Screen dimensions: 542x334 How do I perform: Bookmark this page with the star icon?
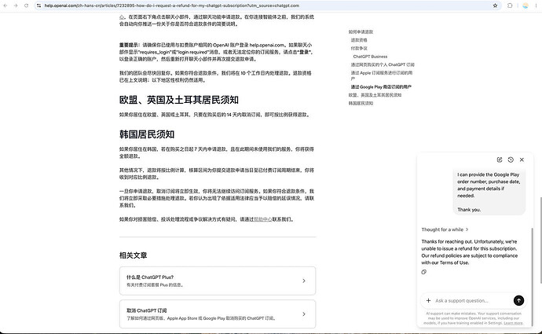[x=495, y=6]
